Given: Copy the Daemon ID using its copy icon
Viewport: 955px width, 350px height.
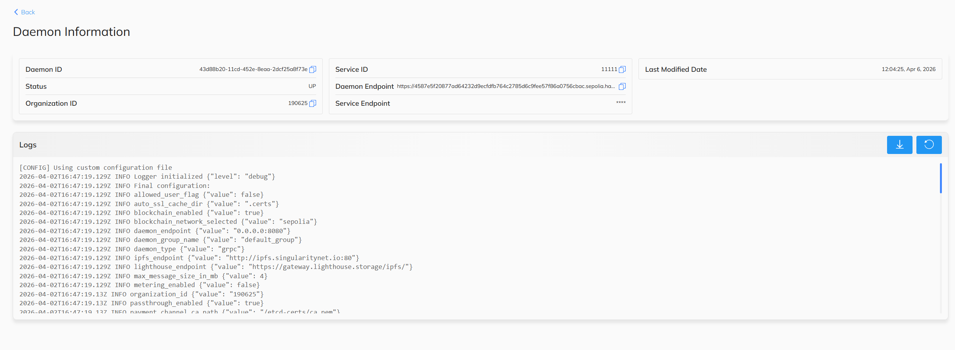Looking at the screenshot, I should [x=313, y=69].
